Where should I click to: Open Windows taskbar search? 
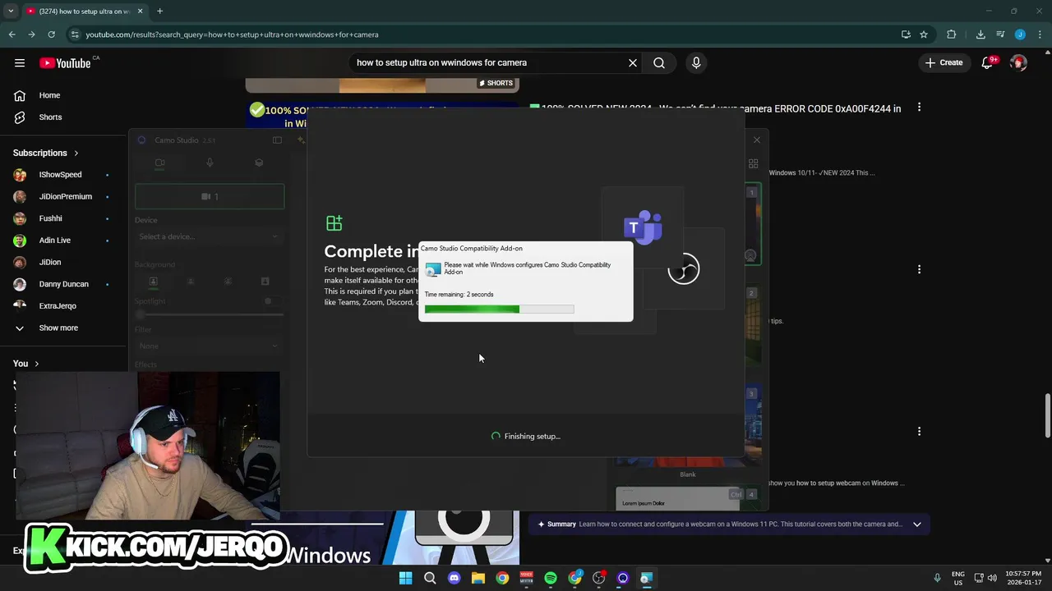click(430, 578)
